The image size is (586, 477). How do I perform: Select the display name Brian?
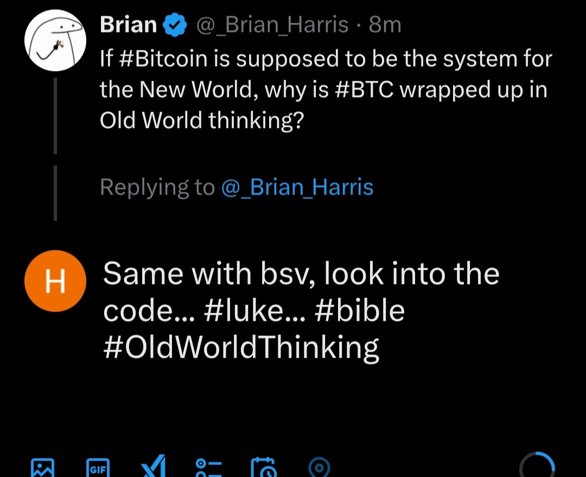[x=128, y=24]
